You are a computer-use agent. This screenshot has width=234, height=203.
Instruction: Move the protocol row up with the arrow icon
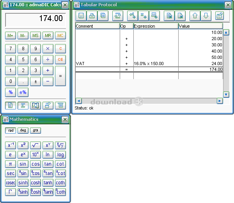tap(195, 16)
